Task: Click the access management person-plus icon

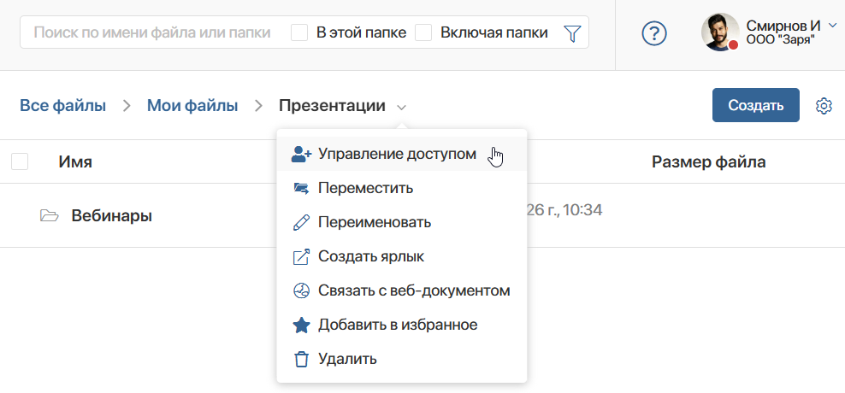Action: click(x=301, y=154)
